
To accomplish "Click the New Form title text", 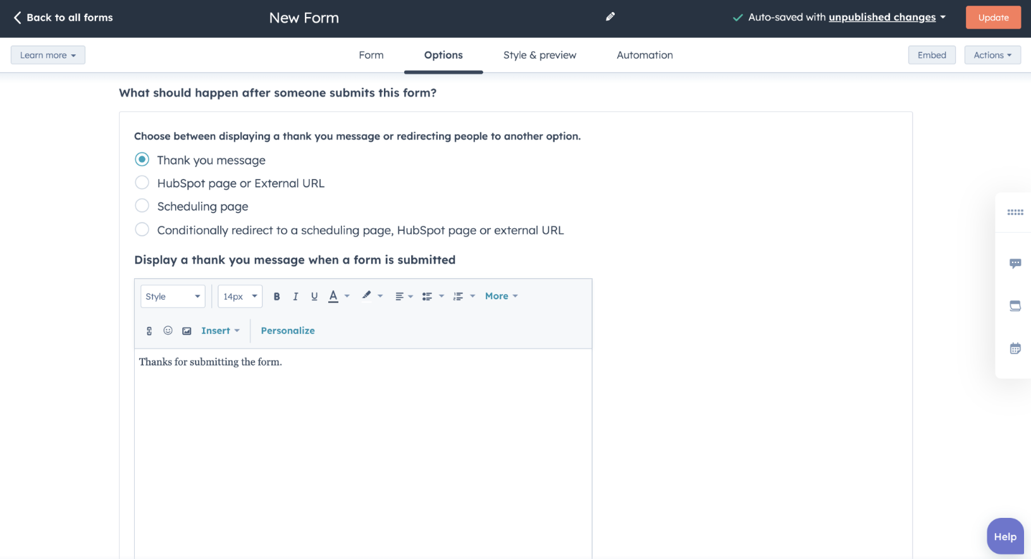I will pos(304,18).
